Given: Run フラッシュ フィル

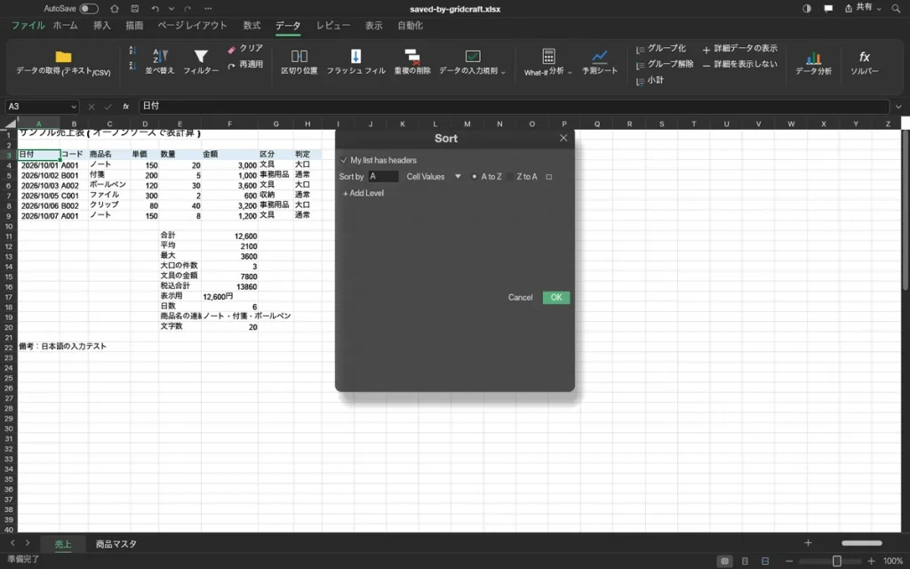Looking at the screenshot, I should (355, 61).
